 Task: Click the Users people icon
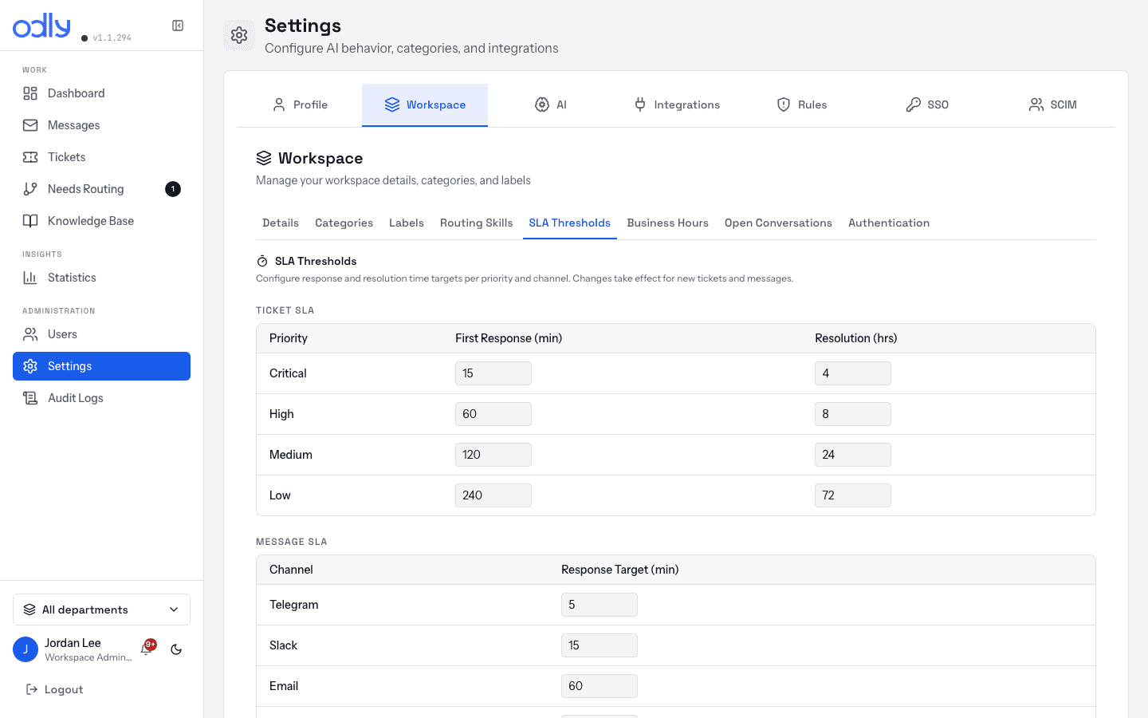coord(30,334)
